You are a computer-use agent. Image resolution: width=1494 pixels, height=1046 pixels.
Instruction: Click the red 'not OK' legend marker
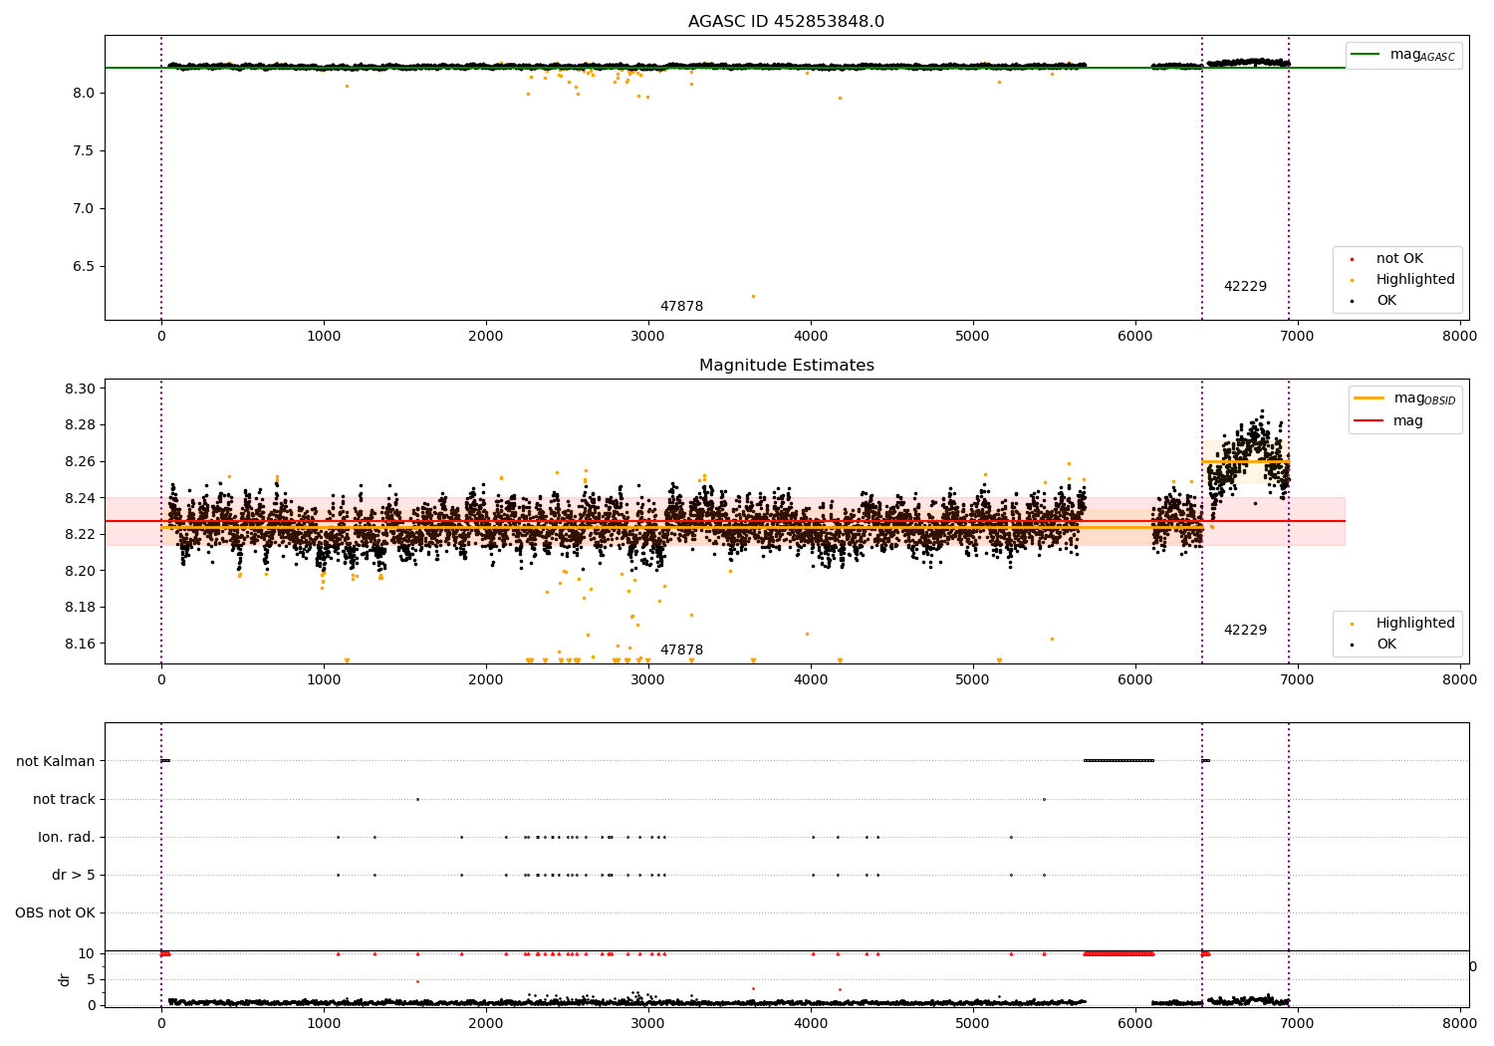[1352, 259]
